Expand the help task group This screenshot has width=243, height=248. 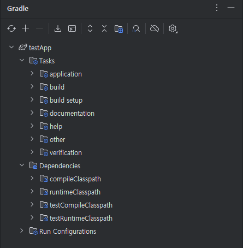point(32,126)
